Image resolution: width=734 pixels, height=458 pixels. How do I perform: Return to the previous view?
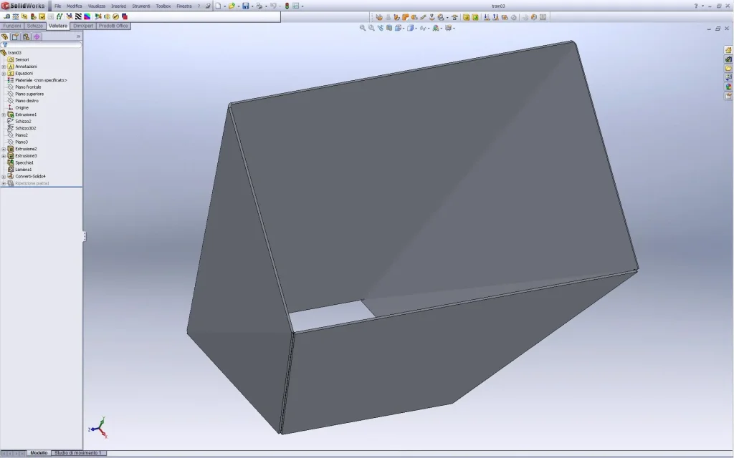pos(380,28)
